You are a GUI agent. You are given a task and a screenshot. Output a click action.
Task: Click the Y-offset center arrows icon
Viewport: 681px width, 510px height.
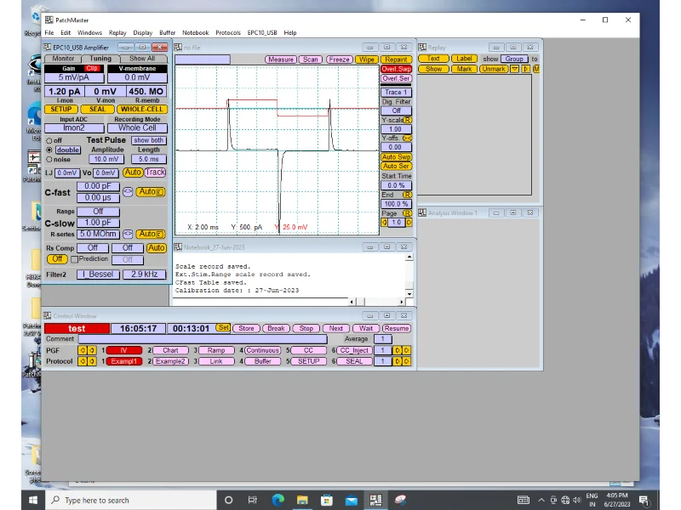tap(407, 138)
